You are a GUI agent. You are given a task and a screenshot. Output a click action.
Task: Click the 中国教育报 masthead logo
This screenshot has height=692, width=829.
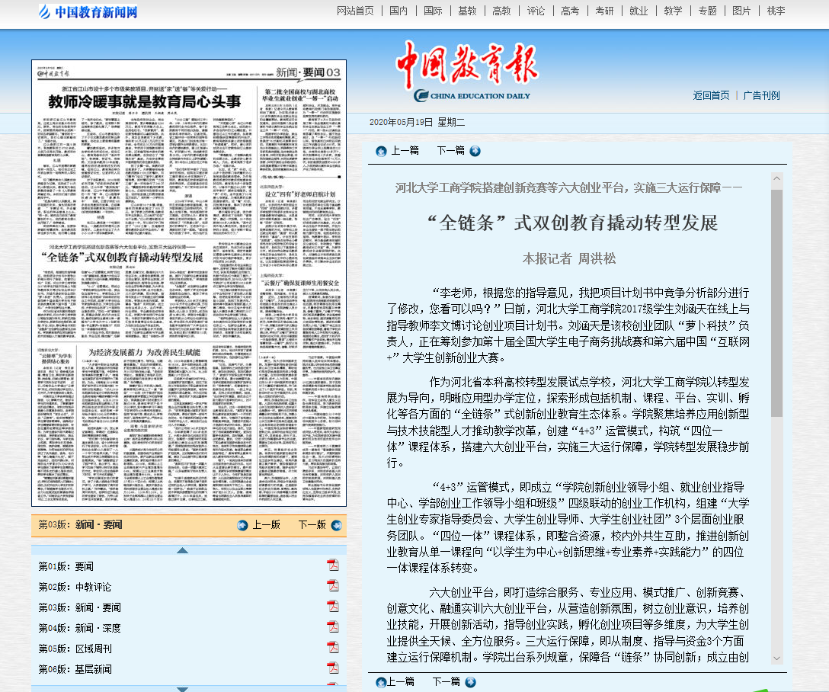click(x=467, y=72)
